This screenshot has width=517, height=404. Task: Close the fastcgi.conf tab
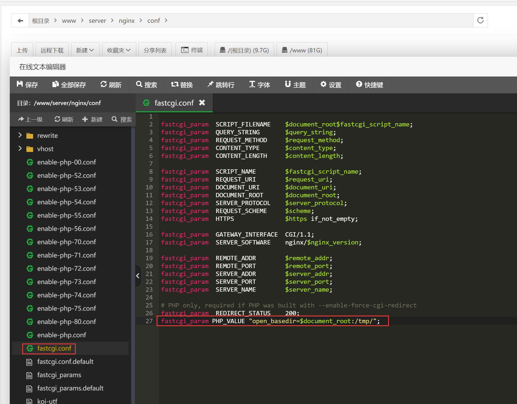[x=202, y=103]
